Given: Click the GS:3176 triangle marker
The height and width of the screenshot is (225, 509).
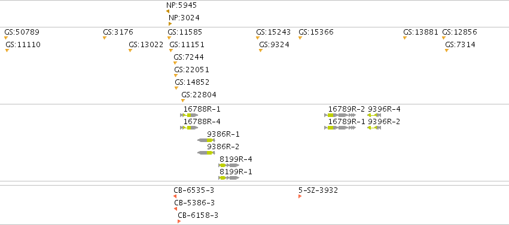Looking at the screenshot, I should tap(105, 38).
